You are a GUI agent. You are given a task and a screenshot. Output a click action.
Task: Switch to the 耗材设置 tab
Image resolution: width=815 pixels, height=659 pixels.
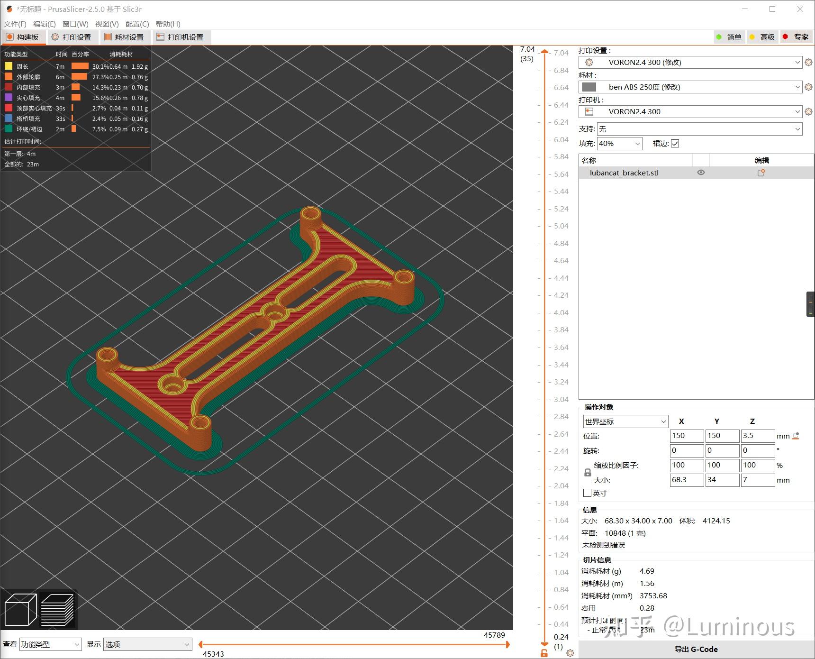125,37
